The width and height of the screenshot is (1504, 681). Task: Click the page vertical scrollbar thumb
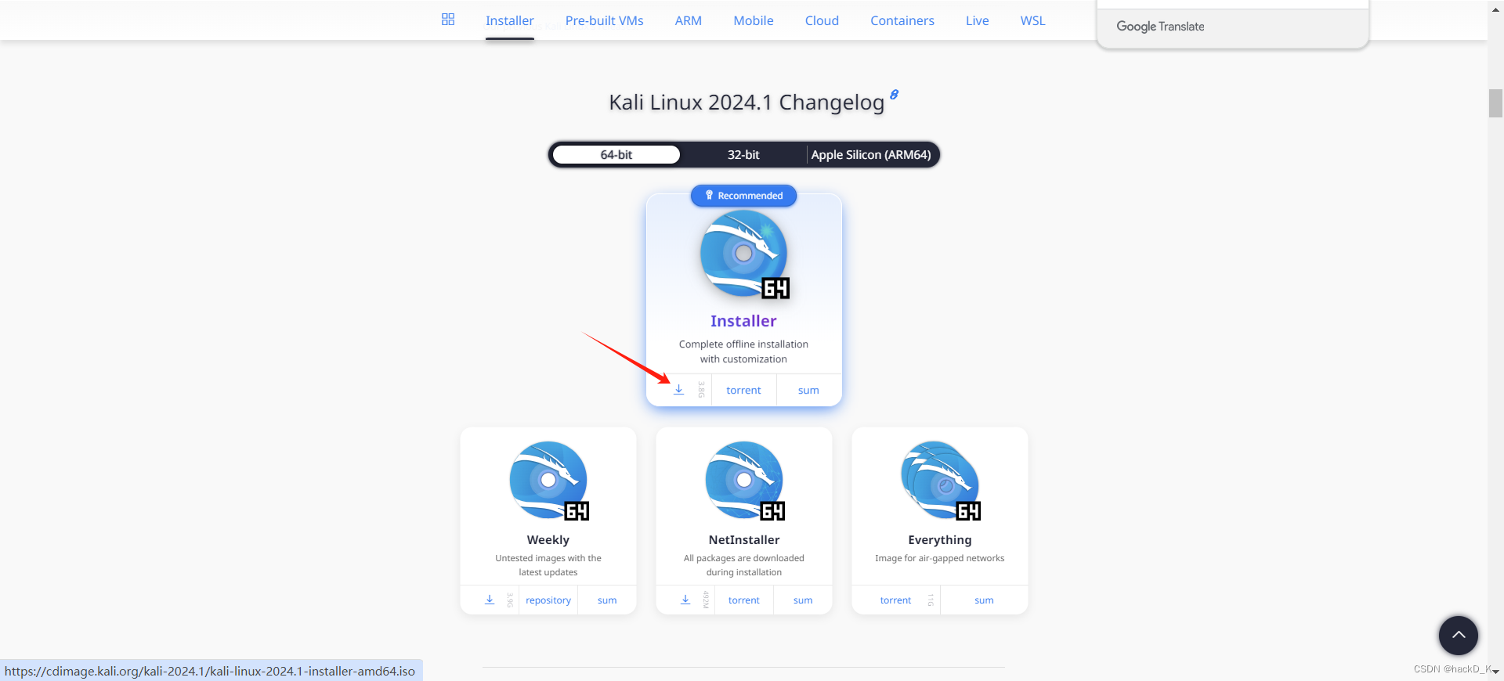point(1495,103)
